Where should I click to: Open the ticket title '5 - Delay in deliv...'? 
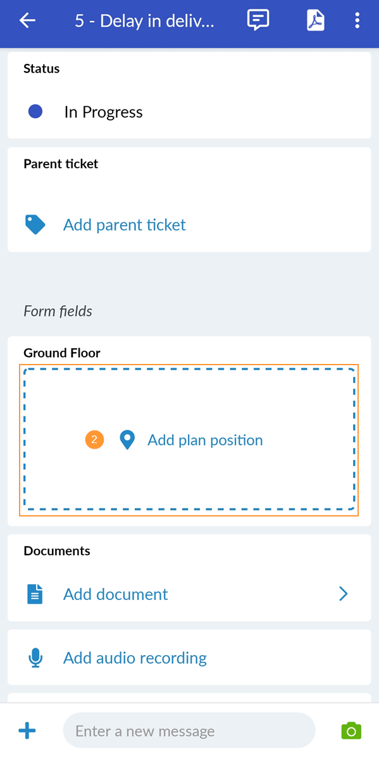click(x=144, y=20)
